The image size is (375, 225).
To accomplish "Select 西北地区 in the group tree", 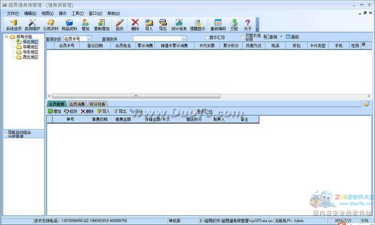I will pos(30,57).
